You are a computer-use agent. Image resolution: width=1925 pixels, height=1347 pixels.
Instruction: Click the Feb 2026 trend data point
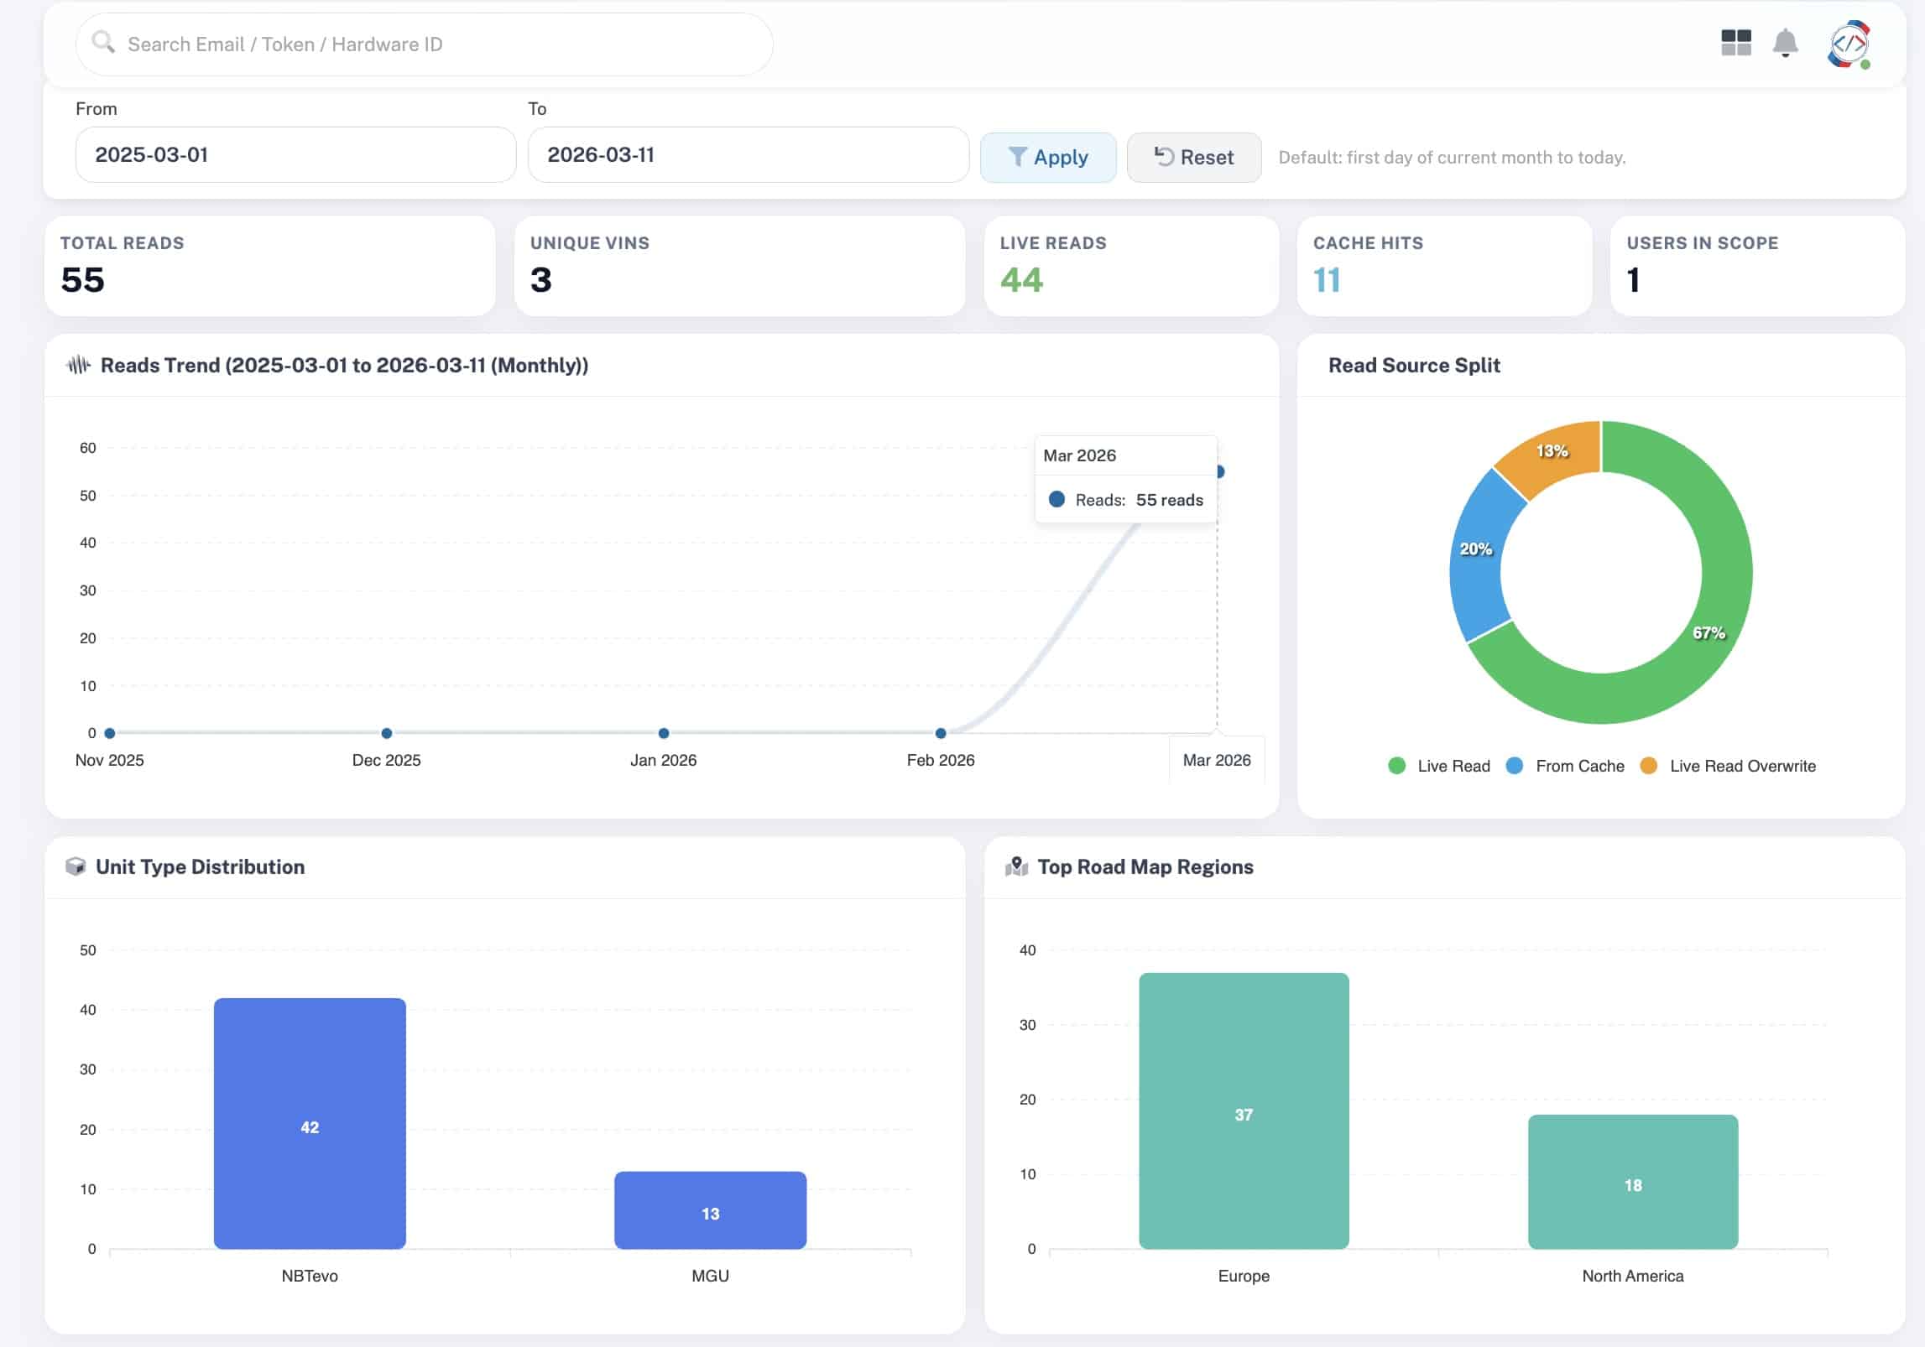click(941, 733)
